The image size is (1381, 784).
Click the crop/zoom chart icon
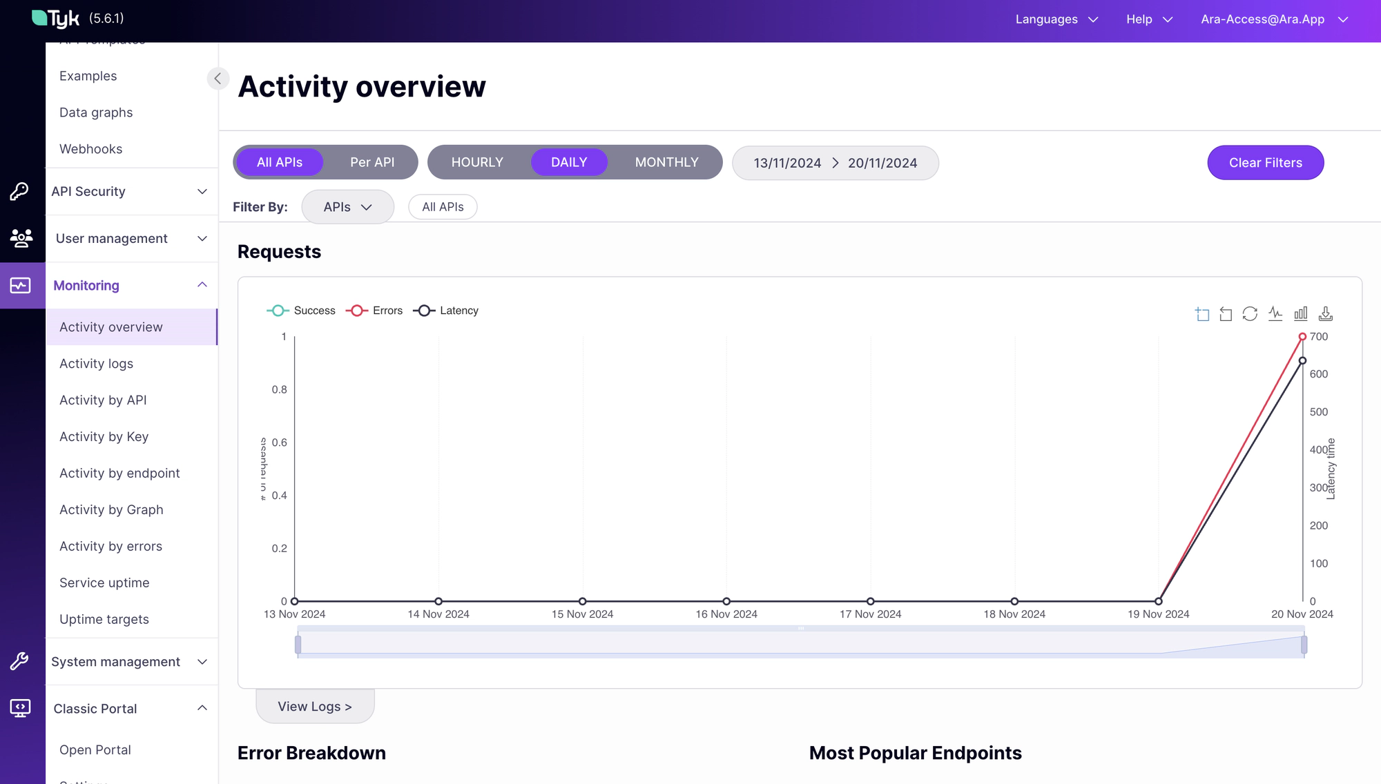tap(1203, 313)
